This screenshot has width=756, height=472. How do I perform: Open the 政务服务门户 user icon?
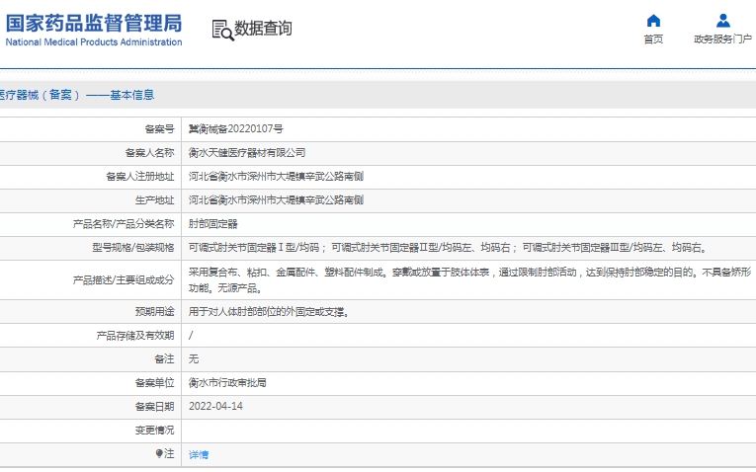(722, 21)
